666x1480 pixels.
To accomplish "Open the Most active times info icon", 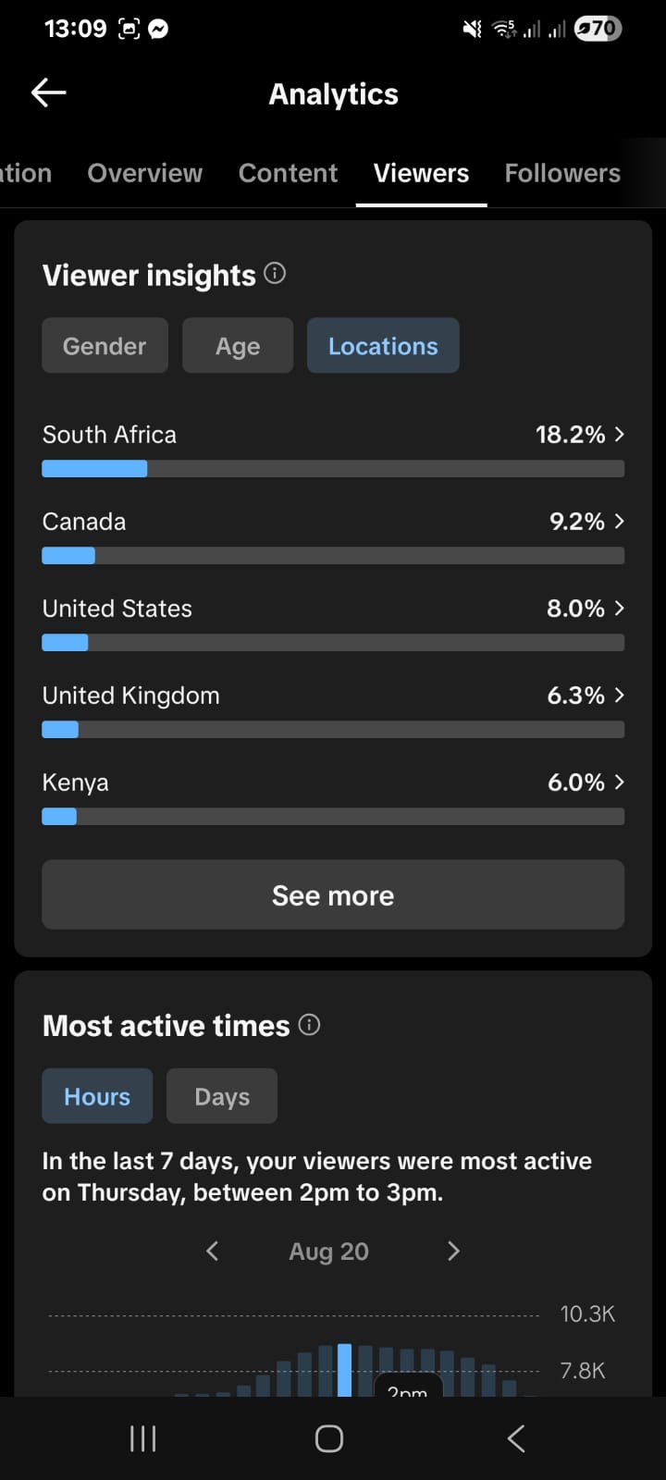I will 310,1024.
